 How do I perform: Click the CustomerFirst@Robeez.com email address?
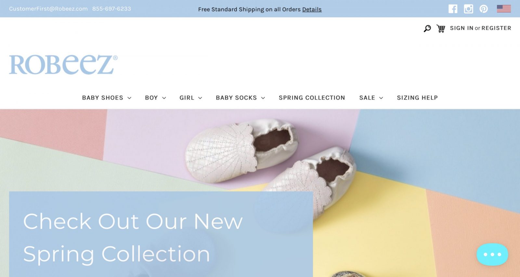click(48, 9)
